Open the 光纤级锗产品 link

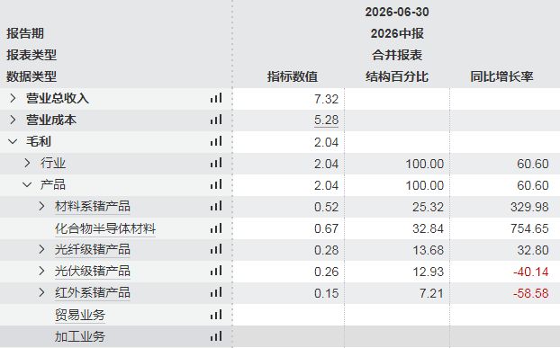coord(93,250)
